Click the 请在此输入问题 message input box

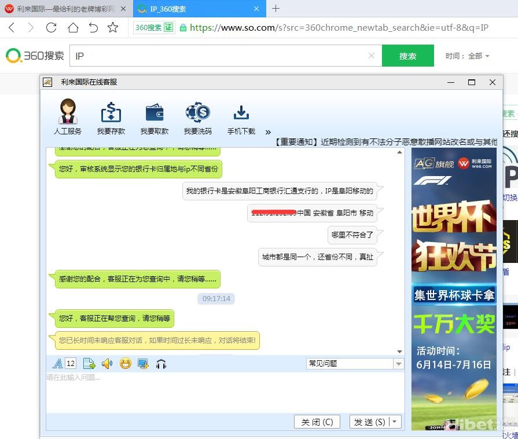225,391
